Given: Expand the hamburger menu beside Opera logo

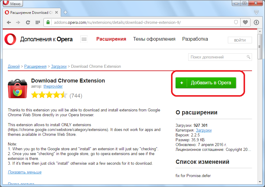Looking at the screenshot, I should (84, 39).
